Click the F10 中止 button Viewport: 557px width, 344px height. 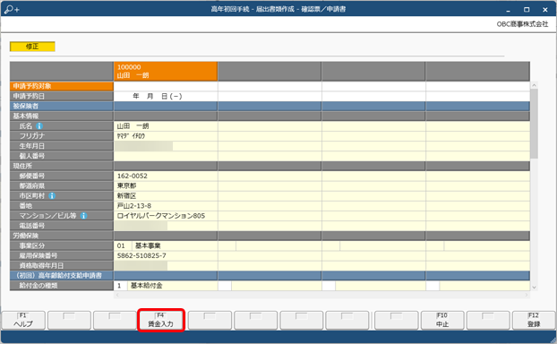pyautogui.click(x=442, y=320)
